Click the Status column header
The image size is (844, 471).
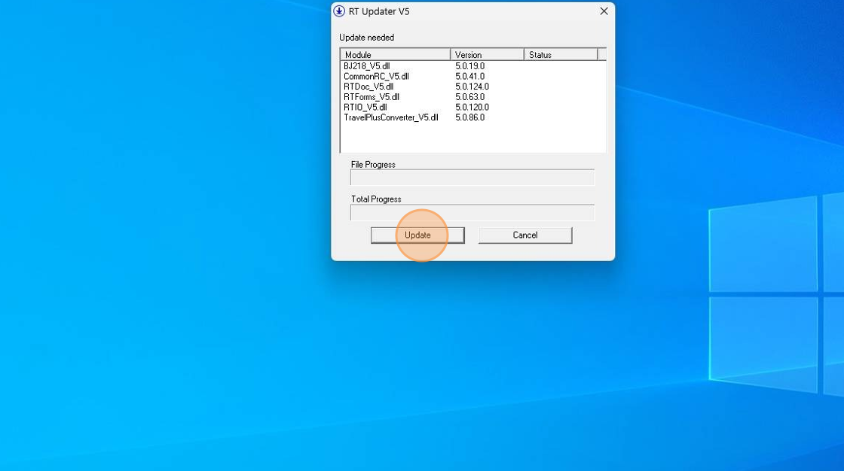561,54
